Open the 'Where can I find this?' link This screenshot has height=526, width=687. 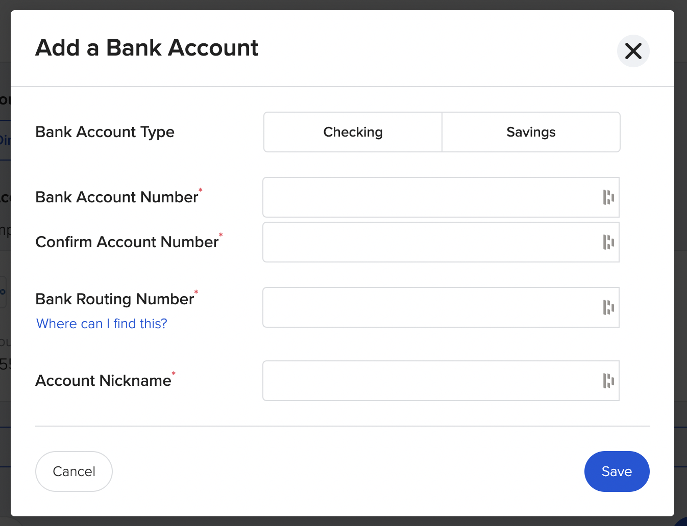click(x=101, y=324)
